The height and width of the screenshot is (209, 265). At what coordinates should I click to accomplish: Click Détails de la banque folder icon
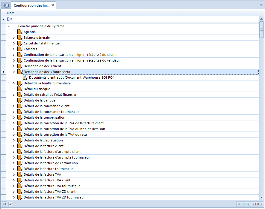(19, 100)
